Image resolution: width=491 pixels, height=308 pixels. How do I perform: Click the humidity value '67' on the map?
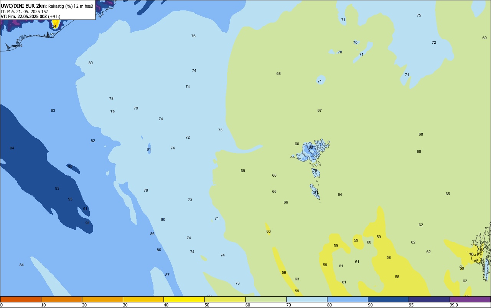click(320, 111)
